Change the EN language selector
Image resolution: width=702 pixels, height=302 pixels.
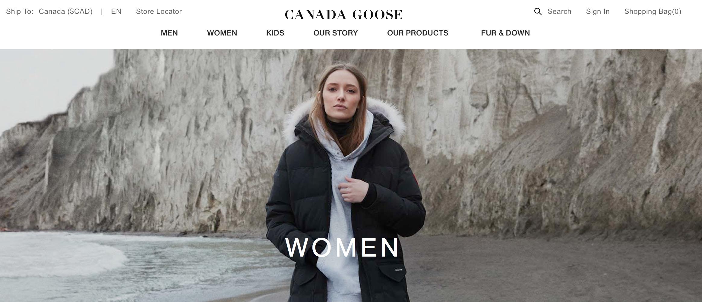pyautogui.click(x=116, y=11)
